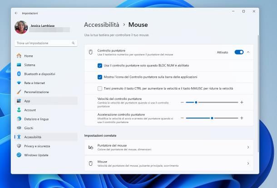Increase Accelerazione with plus icon
277x188 pixels.
click(x=242, y=118)
